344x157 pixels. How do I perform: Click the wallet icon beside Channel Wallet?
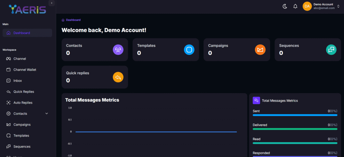(x=8, y=70)
